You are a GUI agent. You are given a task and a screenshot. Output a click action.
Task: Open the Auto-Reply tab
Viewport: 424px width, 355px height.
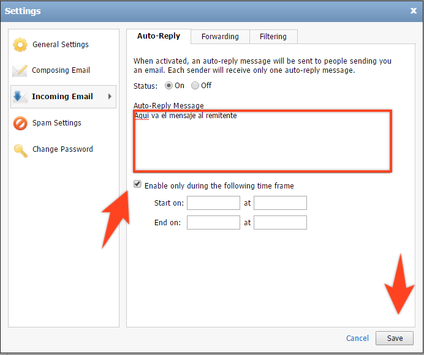point(159,36)
